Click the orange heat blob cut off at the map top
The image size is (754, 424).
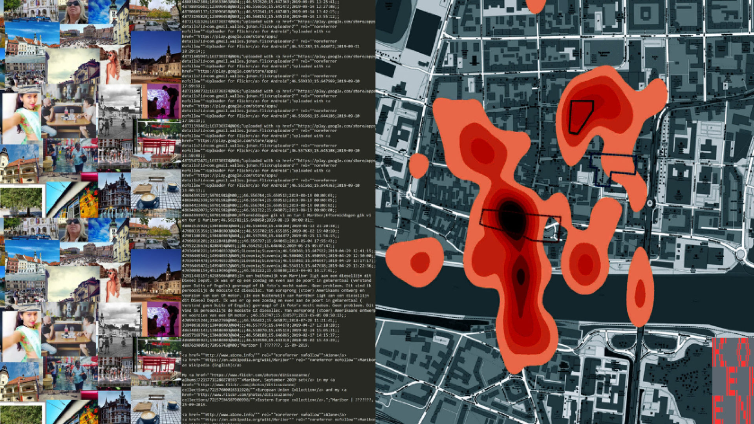click(x=536, y=5)
